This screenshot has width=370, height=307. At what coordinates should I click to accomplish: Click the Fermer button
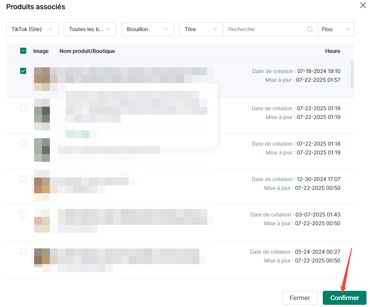(300, 298)
